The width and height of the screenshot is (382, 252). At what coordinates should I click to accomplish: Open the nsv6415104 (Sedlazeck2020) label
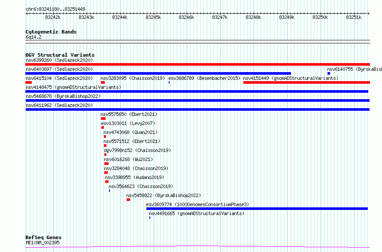(59, 78)
